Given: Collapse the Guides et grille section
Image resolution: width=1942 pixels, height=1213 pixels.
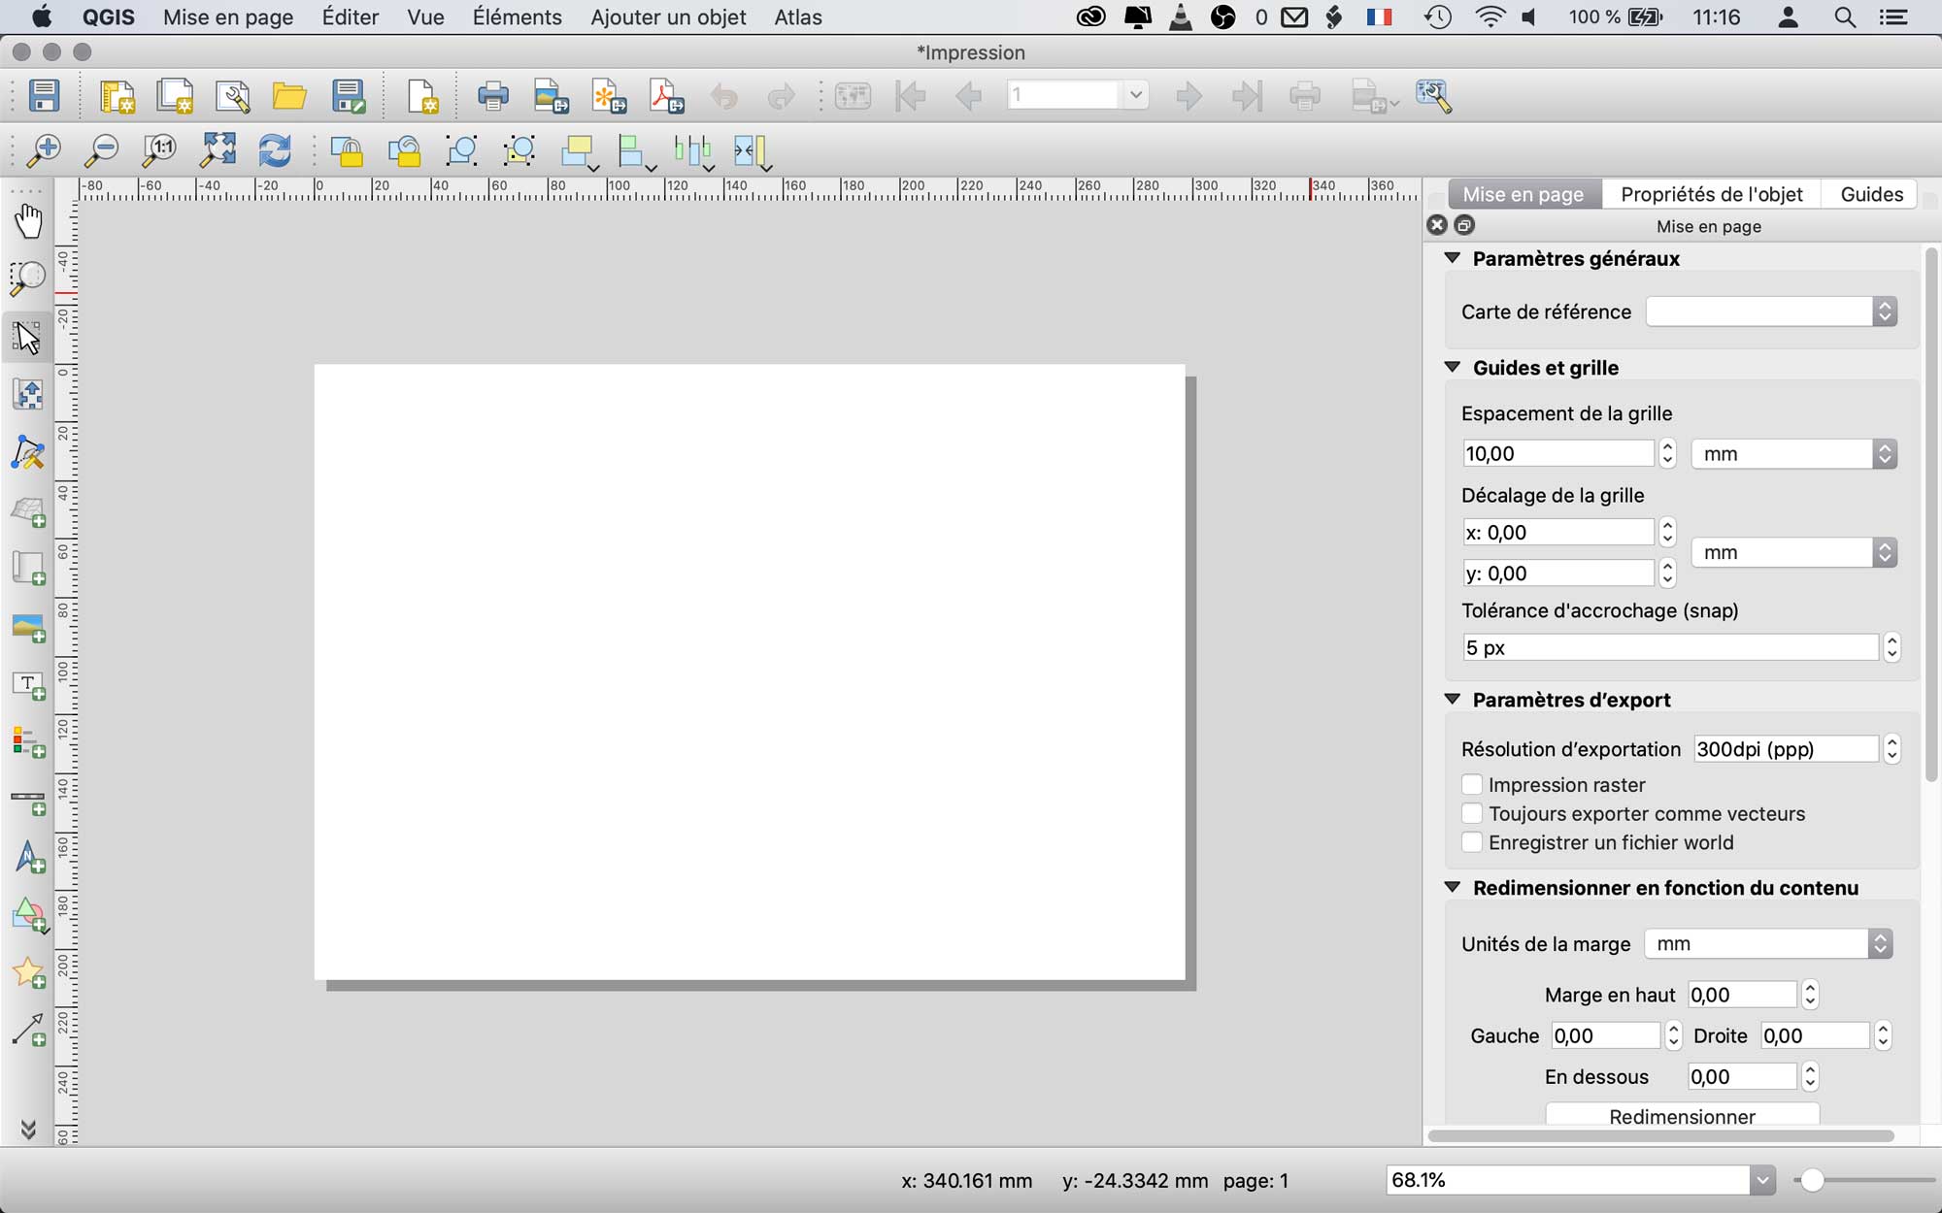Looking at the screenshot, I should (1453, 368).
